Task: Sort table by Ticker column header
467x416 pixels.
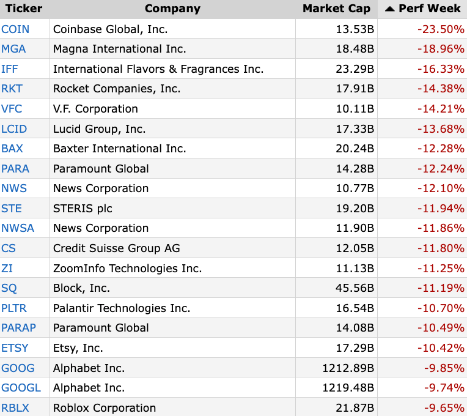Action: coord(24,9)
